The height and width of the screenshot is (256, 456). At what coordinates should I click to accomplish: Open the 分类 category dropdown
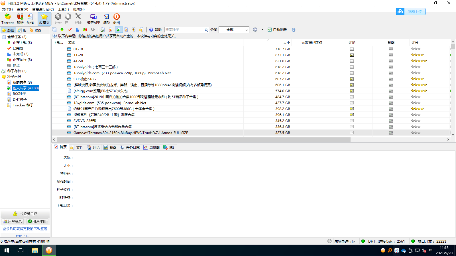(234, 30)
